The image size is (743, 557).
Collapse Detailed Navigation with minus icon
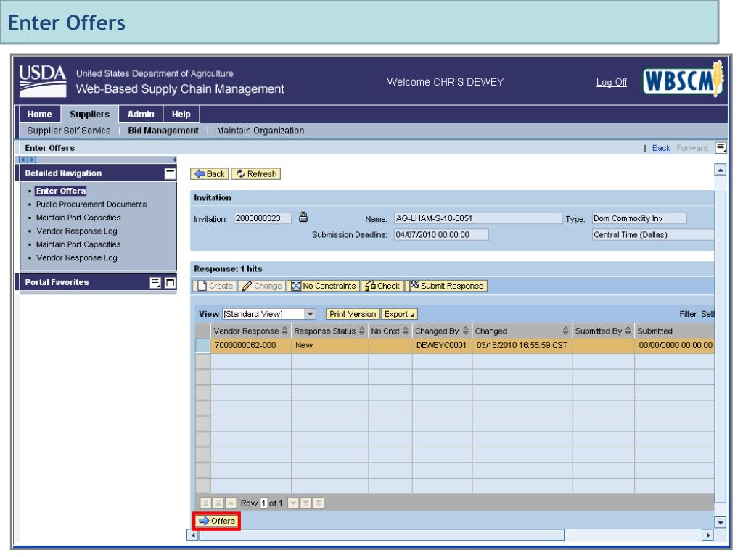(x=170, y=173)
